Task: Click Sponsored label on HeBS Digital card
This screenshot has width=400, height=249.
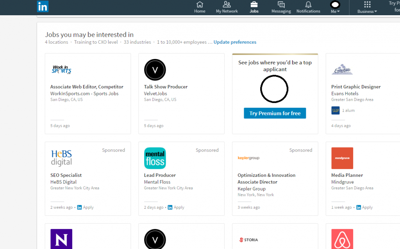Action: (114, 150)
